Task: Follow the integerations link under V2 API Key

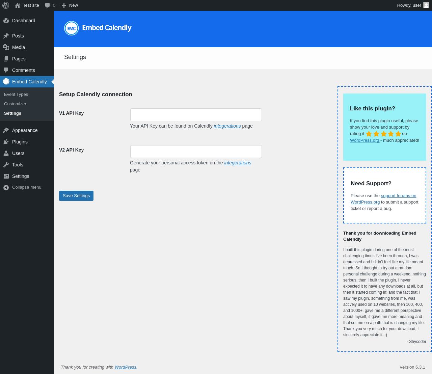Action: (x=238, y=163)
